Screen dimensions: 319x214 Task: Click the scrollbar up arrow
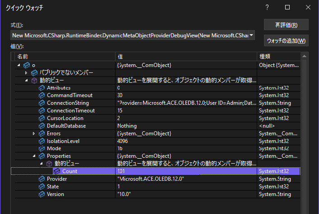305,56
